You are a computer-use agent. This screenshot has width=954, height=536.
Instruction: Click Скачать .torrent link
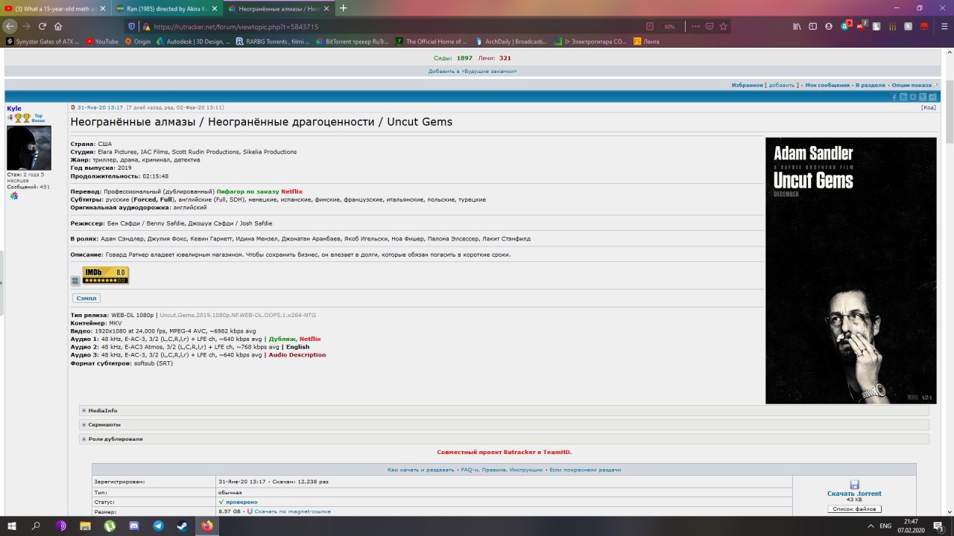coord(854,494)
